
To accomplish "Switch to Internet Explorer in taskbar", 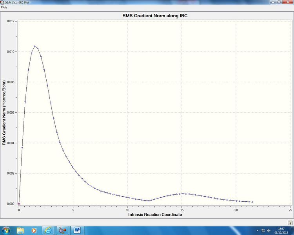I will (x=48, y=230).
